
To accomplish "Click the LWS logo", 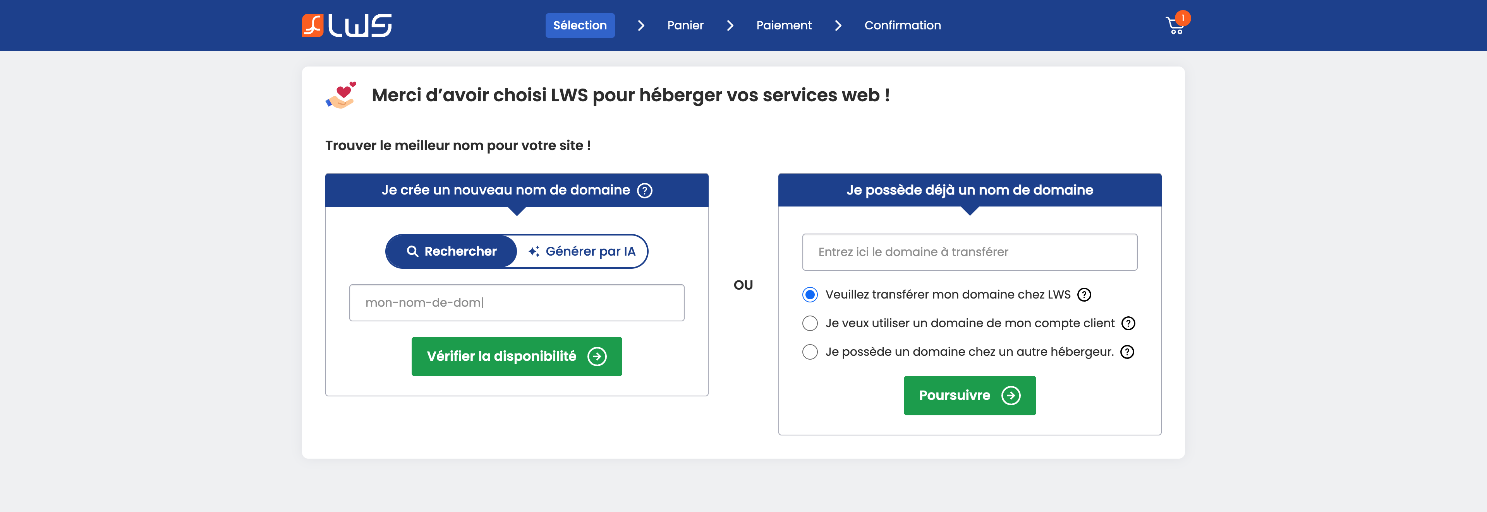I will (x=346, y=26).
